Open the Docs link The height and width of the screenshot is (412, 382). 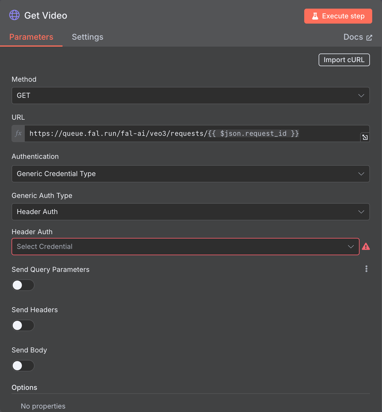[358, 37]
